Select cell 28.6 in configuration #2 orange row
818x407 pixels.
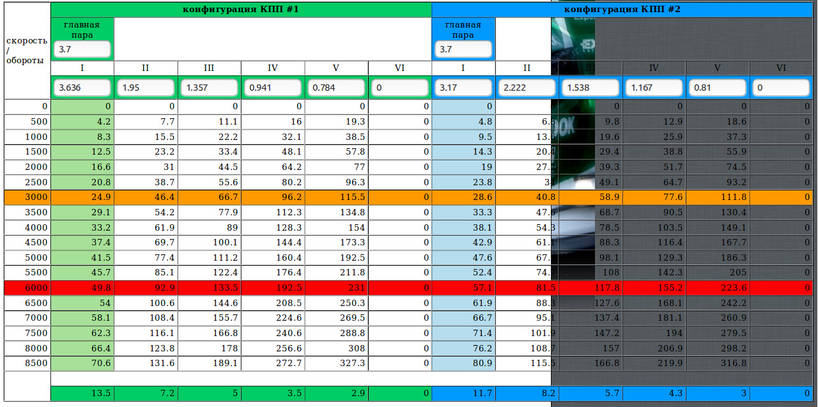pyautogui.click(x=463, y=197)
